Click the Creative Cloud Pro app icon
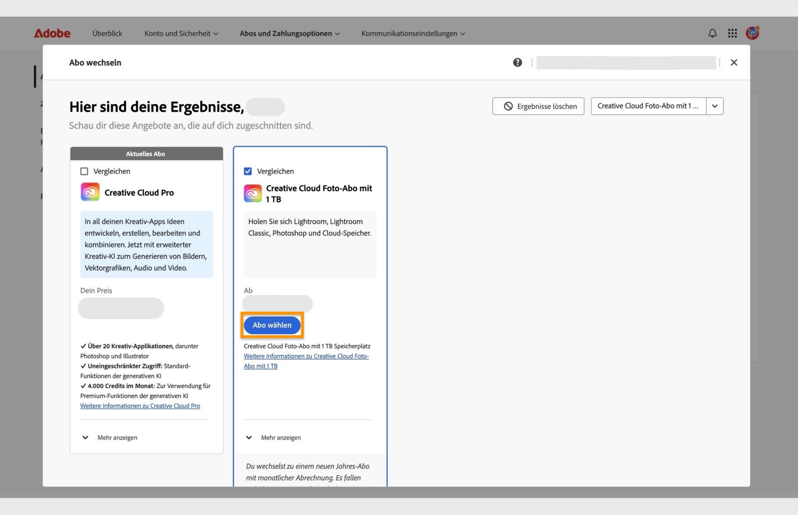 90,192
